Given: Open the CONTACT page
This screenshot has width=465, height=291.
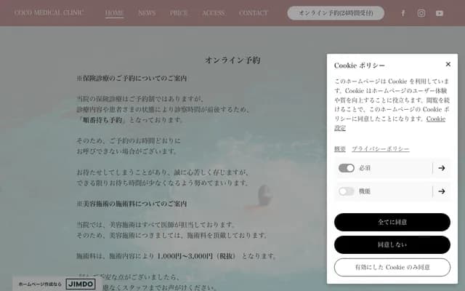Looking at the screenshot, I should tap(254, 13).
